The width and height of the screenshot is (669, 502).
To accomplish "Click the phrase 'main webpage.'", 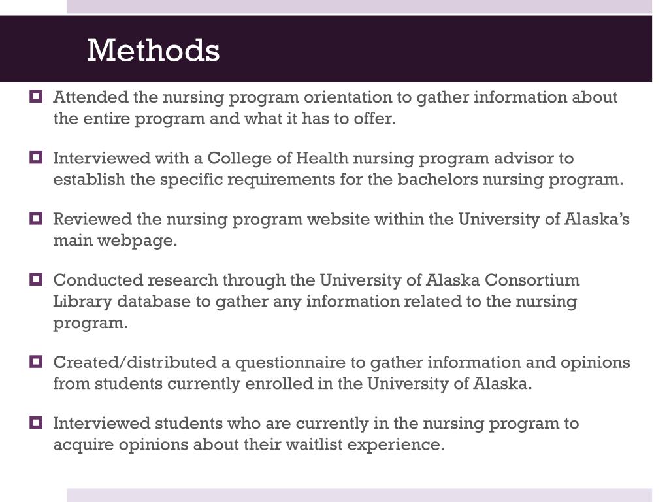I will (x=115, y=241).
